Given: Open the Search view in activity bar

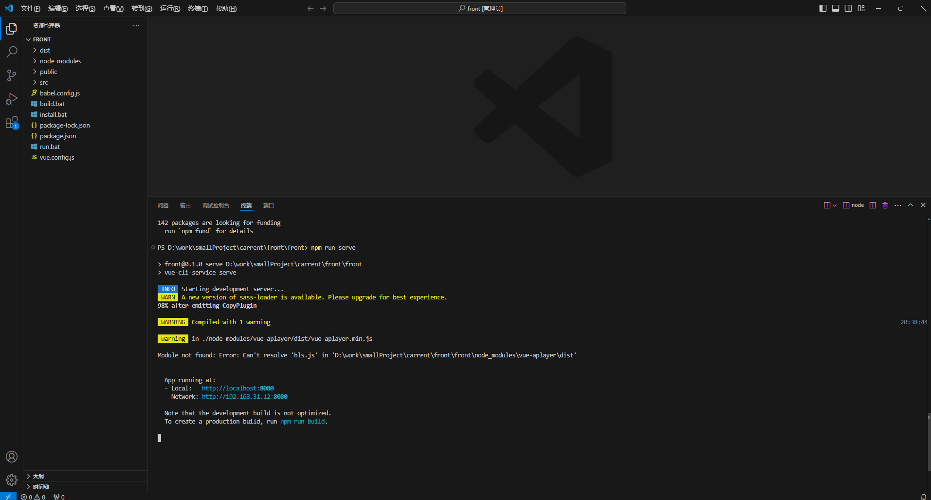Looking at the screenshot, I should pos(12,52).
